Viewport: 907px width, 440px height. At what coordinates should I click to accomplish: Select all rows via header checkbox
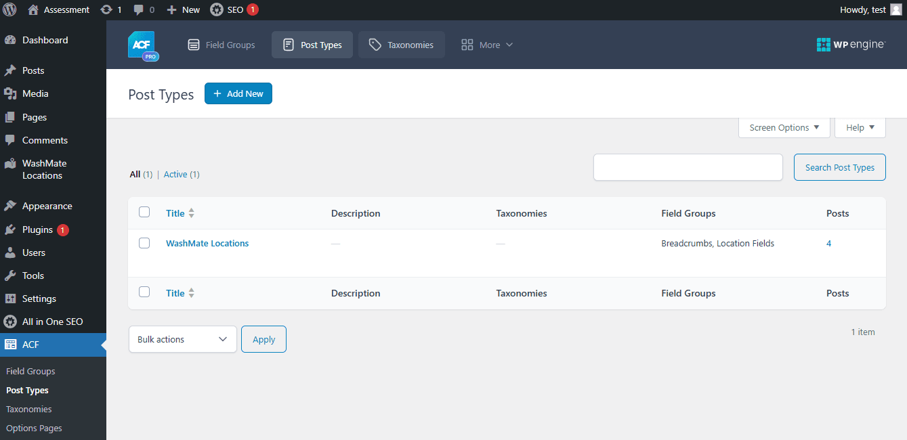[144, 213]
